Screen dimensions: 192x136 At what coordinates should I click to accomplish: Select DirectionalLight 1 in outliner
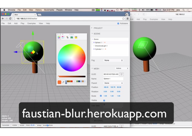(110, 46)
